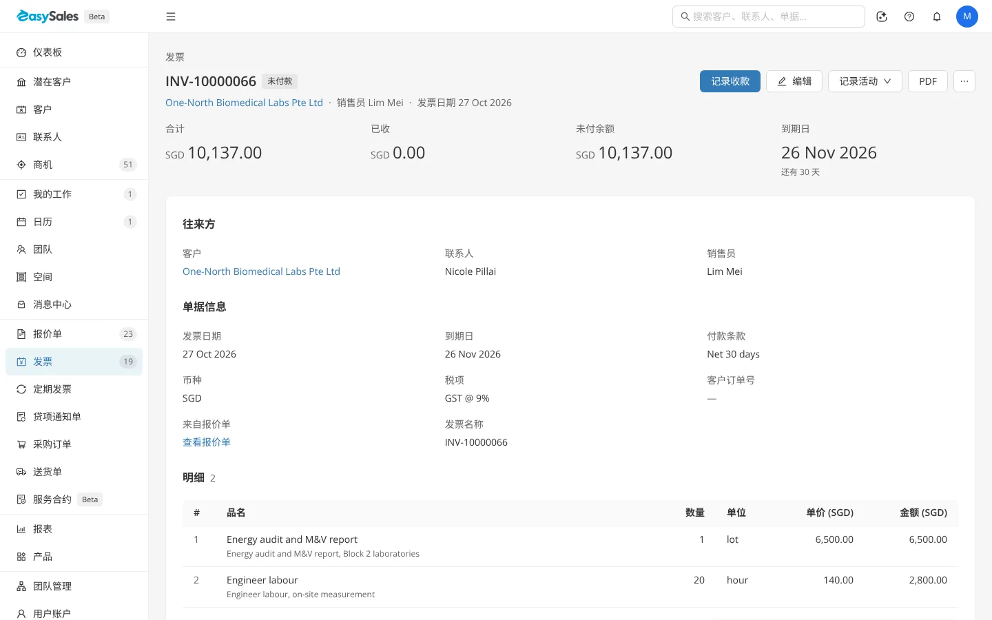Click the 团队 team icon
The width and height of the screenshot is (992, 620).
coord(21,249)
